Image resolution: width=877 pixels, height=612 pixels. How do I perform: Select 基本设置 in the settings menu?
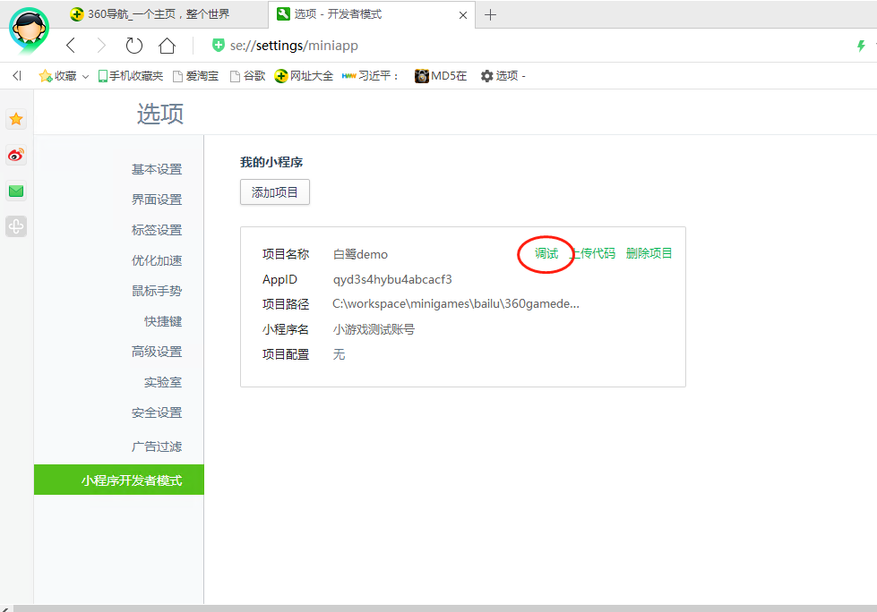click(x=156, y=169)
